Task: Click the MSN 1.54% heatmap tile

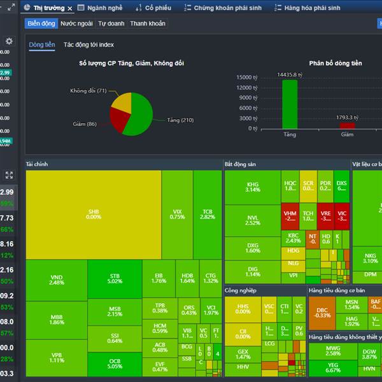Action: [x=352, y=305]
